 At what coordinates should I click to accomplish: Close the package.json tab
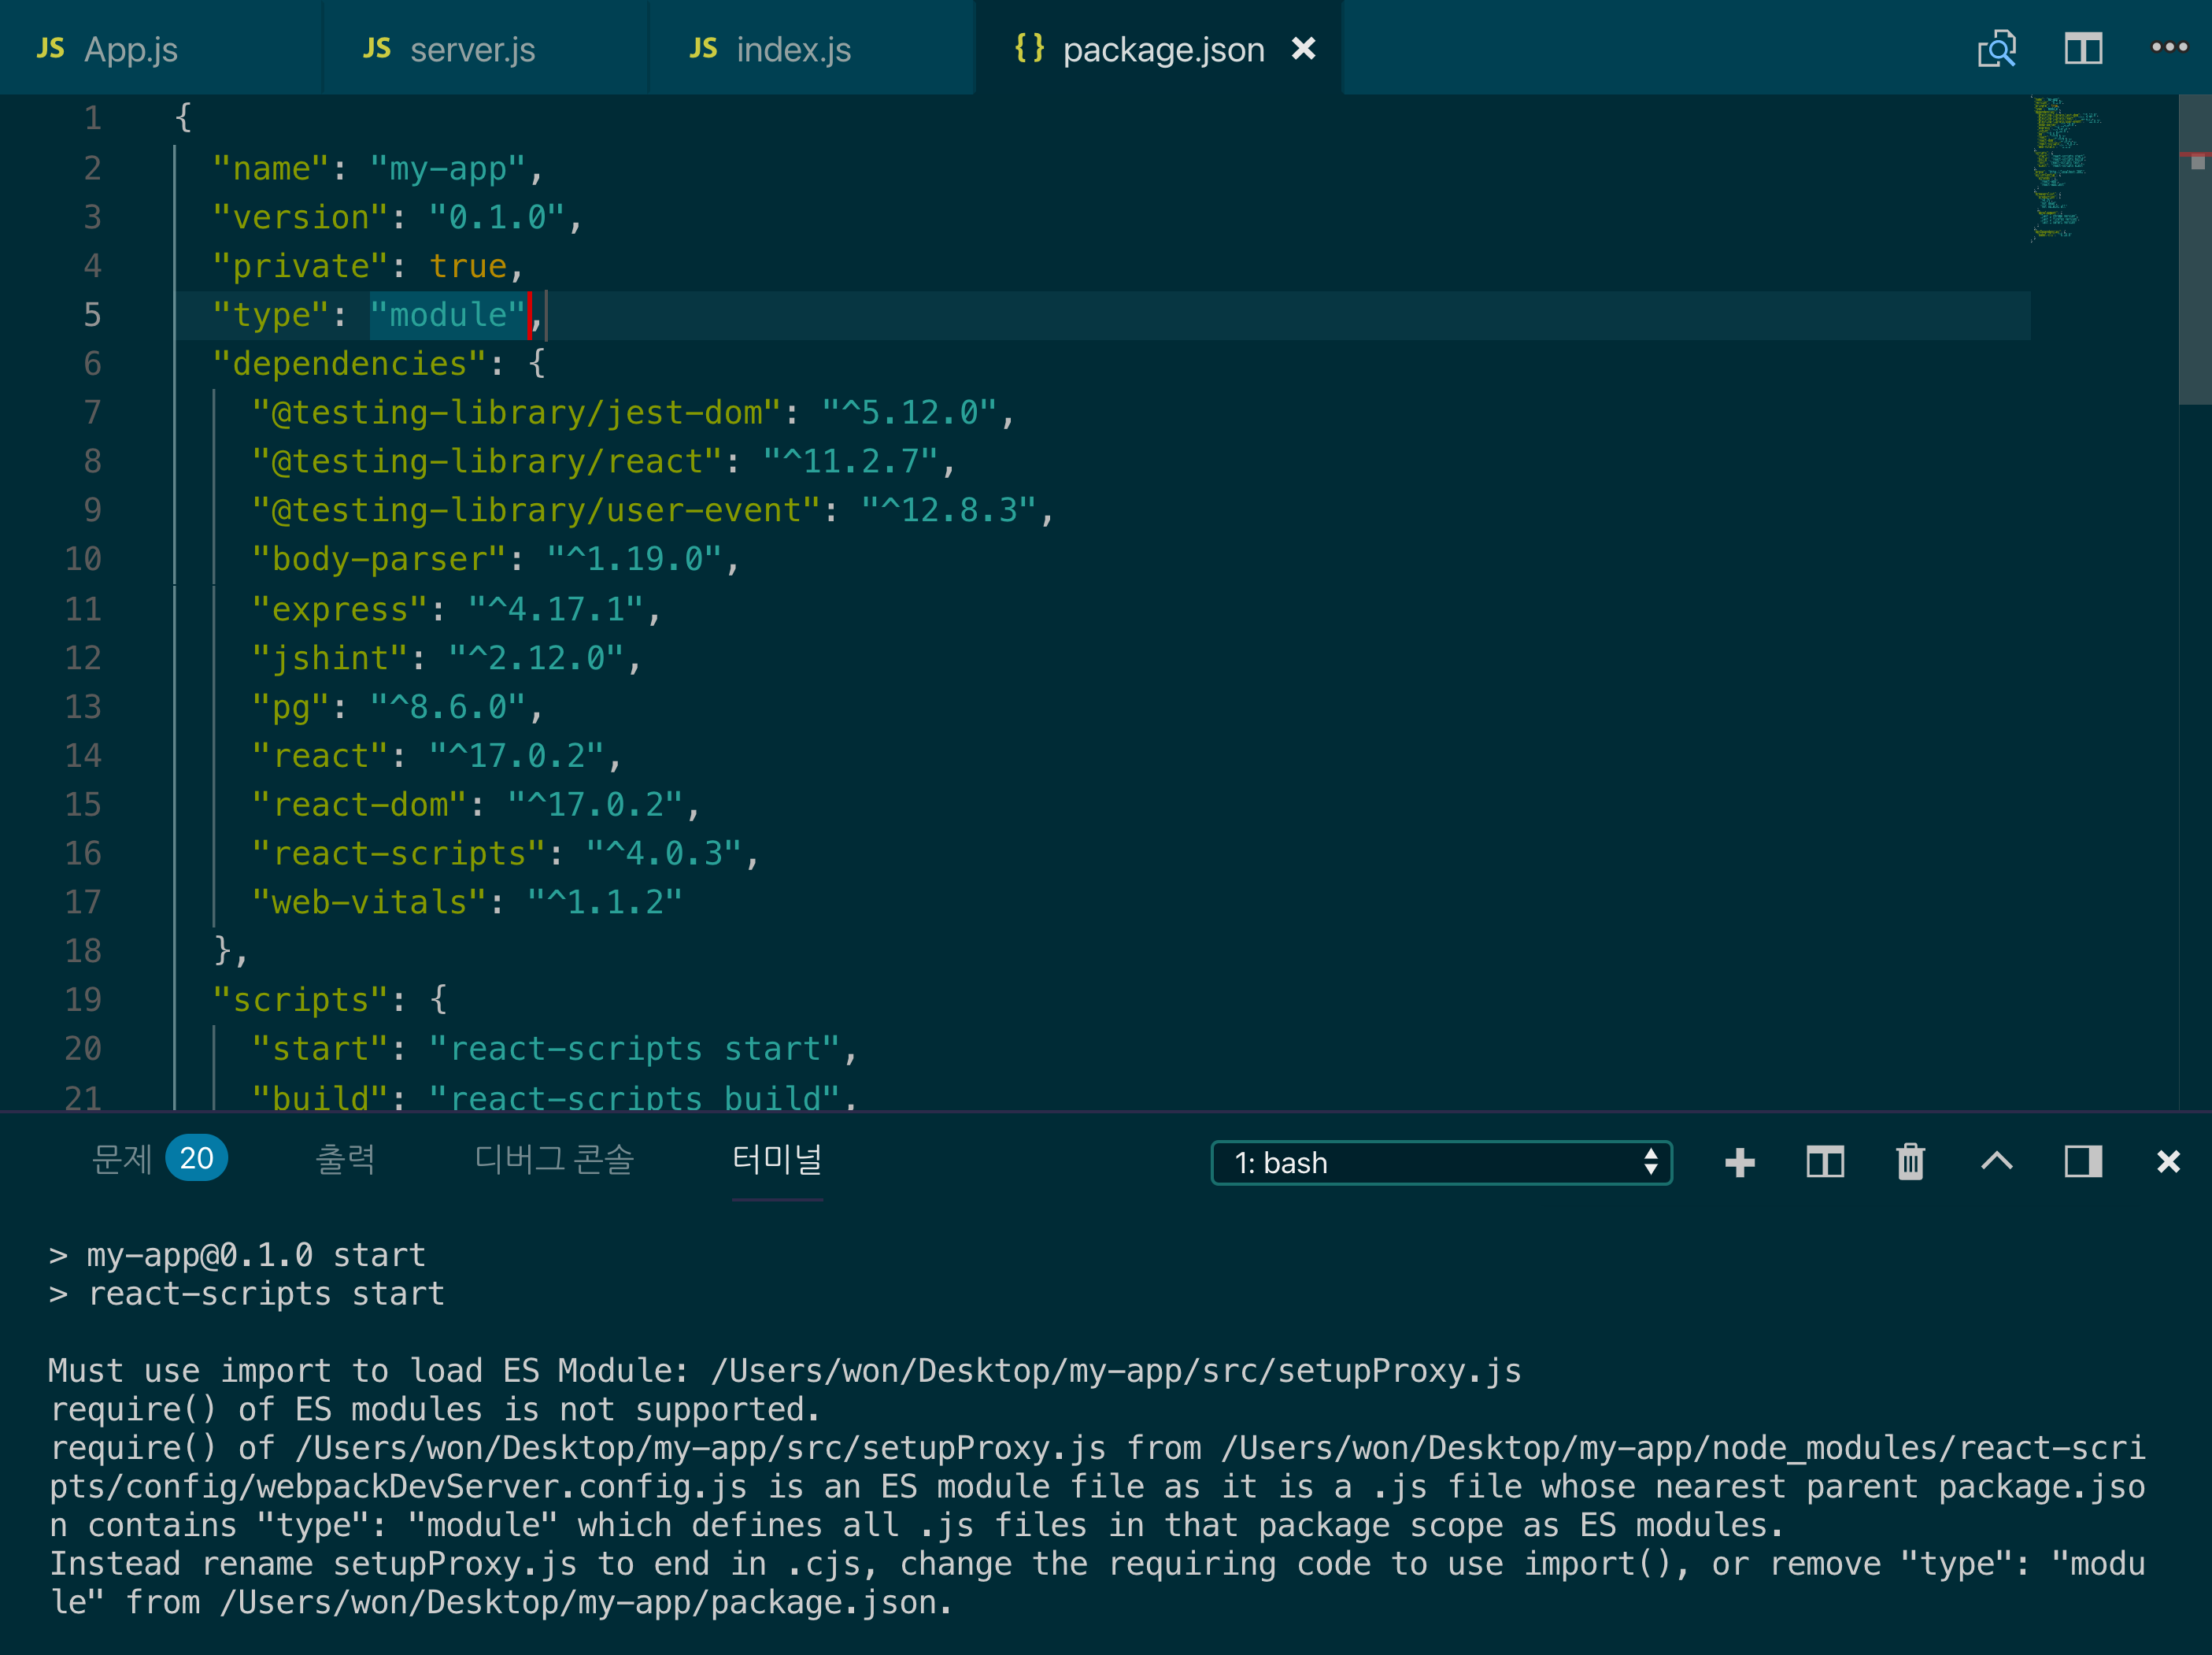tap(1303, 48)
